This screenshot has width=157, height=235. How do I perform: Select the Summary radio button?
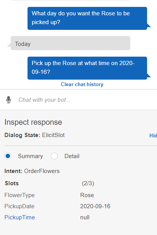pyautogui.click(x=8, y=156)
